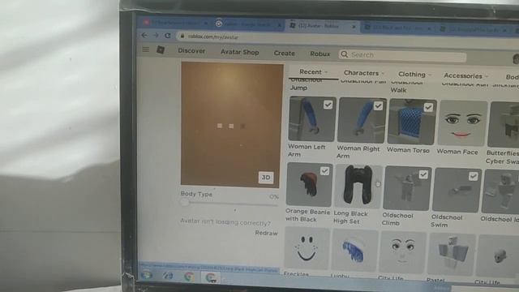
Task: Expand the Characters category dropdown
Action: click(x=364, y=73)
